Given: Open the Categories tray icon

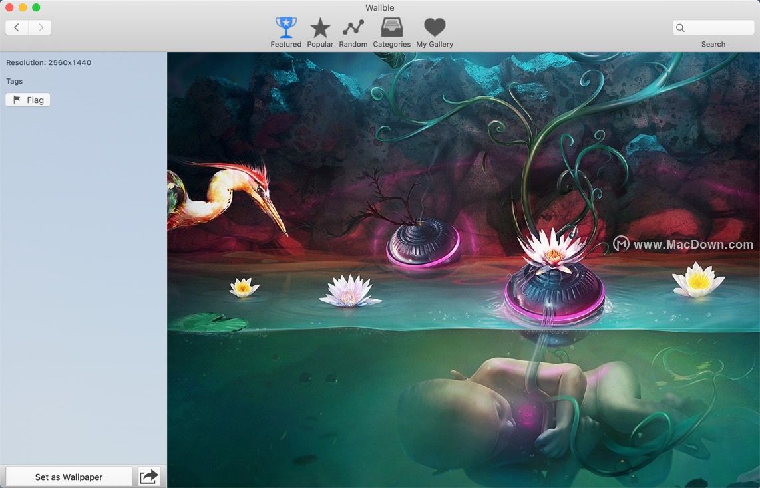Looking at the screenshot, I should point(391,33).
